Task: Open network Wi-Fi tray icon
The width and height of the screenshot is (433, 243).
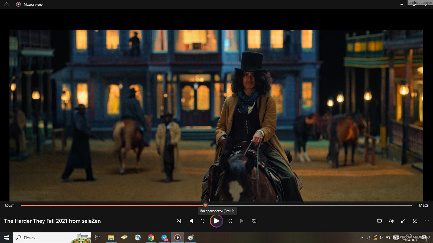Action: point(368,238)
